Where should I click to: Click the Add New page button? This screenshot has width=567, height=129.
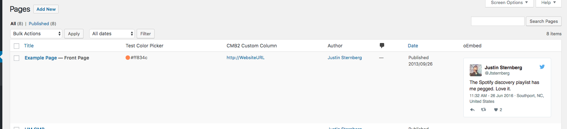click(x=46, y=9)
